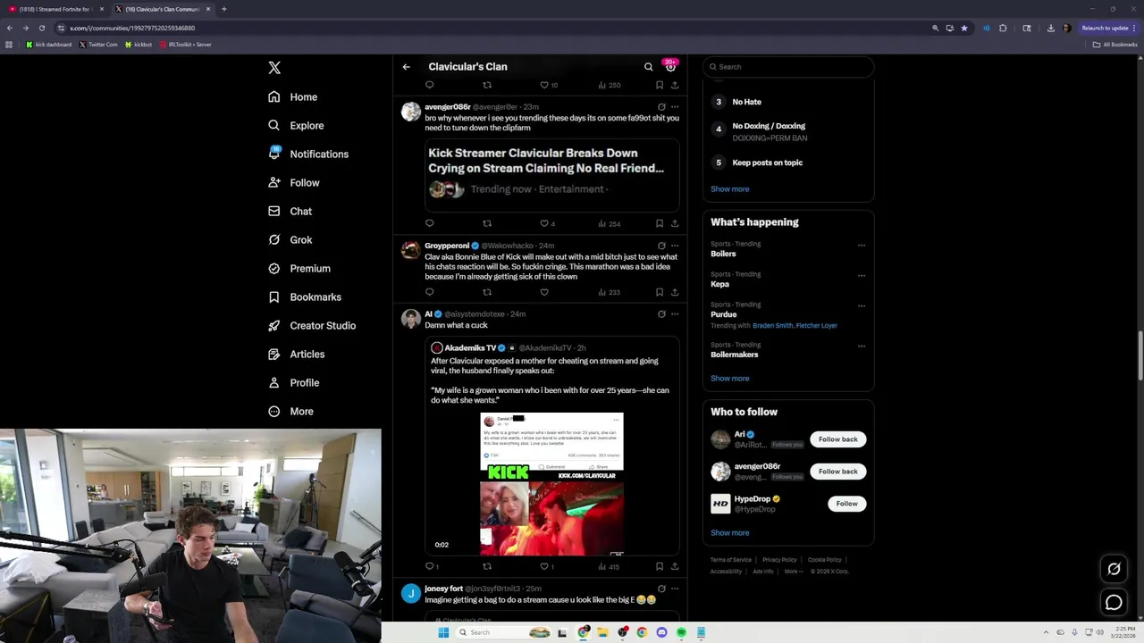The width and height of the screenshot is (1144, 643).
Task: Open Creator Studio in the sidebar
Action: pyautogui.click(x=312, y=325)
